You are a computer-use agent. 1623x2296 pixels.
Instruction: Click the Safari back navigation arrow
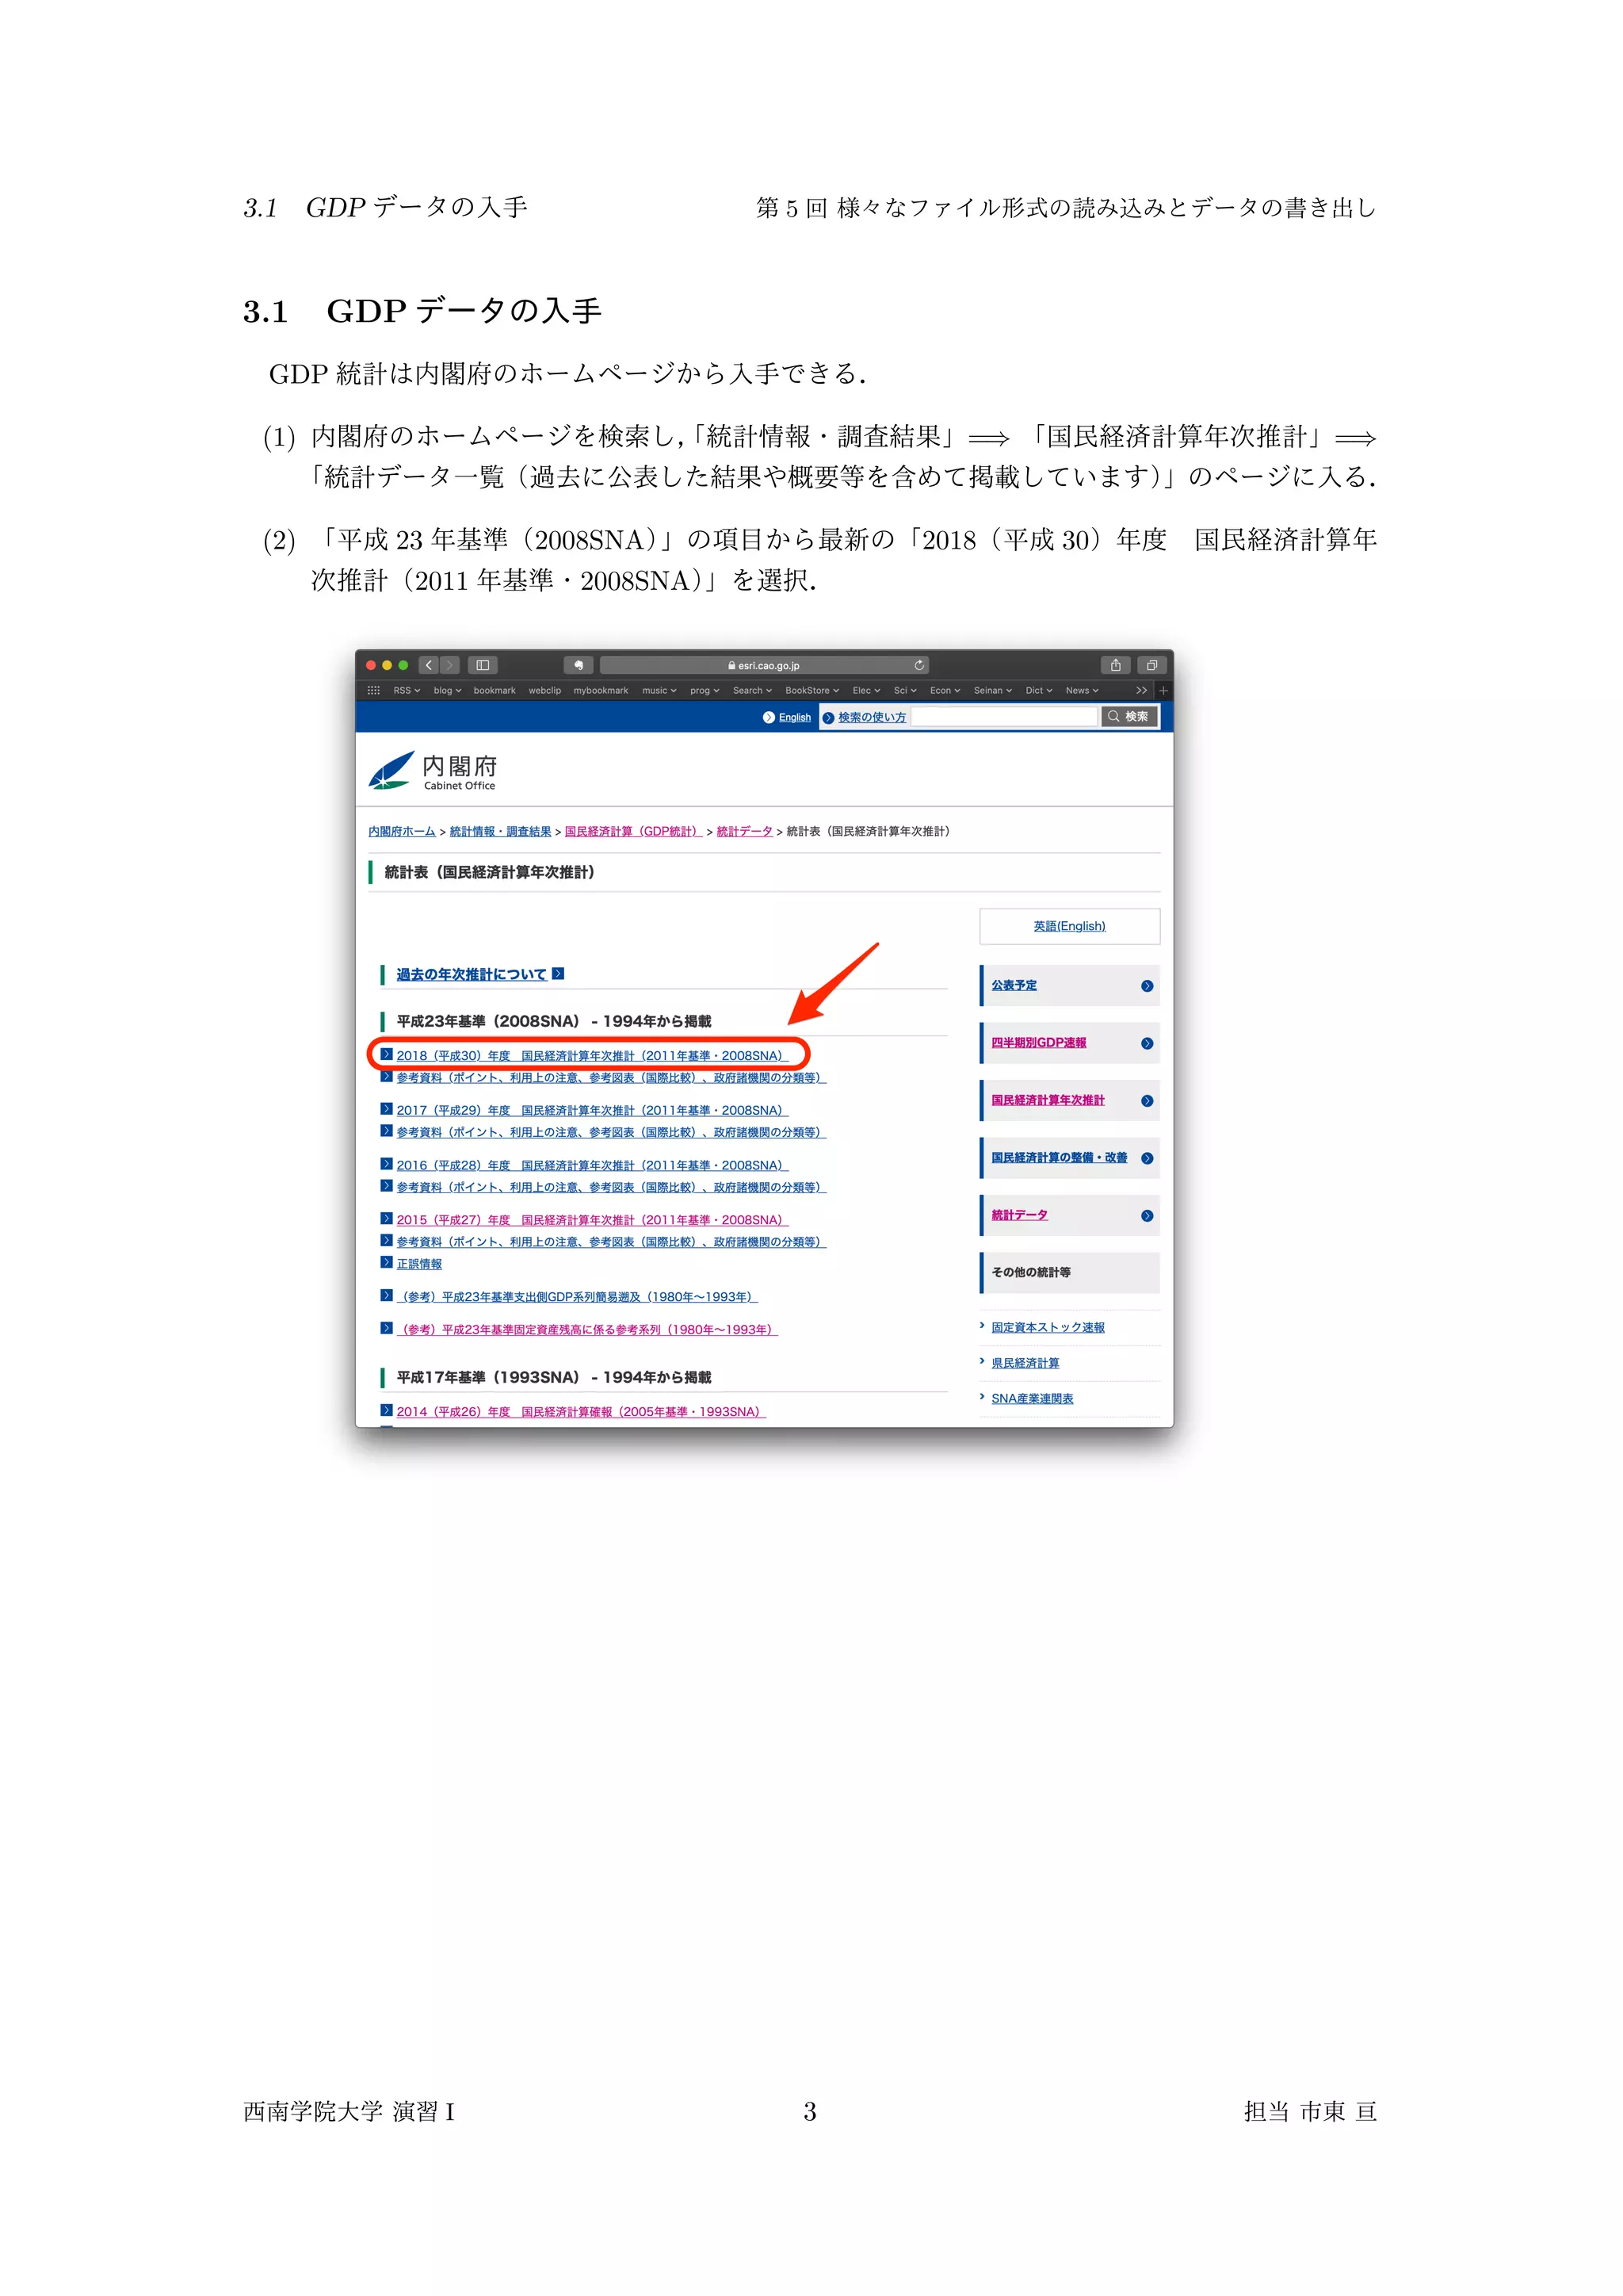tap(429, 665)
